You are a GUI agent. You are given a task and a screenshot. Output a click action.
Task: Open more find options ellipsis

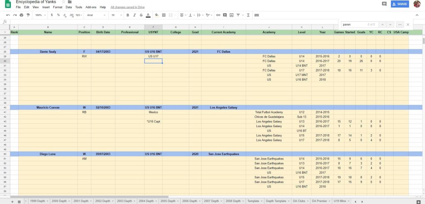pos(400,25)
